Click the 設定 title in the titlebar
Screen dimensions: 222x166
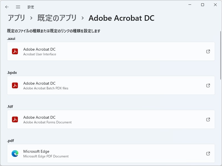[31, 7]
